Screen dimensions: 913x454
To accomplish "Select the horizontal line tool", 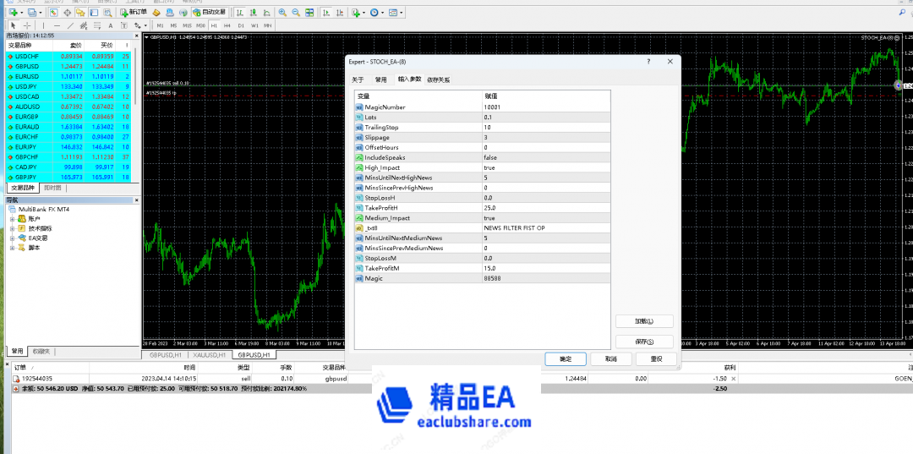I will click(x=57, y=25).
